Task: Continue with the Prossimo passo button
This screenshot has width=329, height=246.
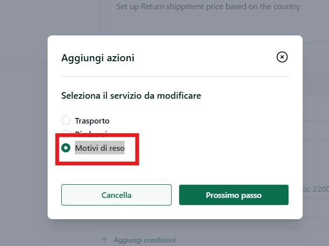Action: (x=234, y=195)
